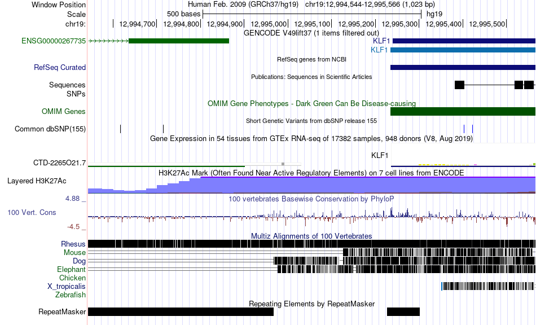536x325 pixels.
Task: Click the Mouse alignment label
Action: click(74, 253)
